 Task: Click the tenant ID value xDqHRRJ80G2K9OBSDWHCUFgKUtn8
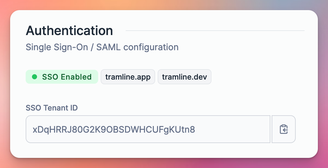tap(114, 129)
